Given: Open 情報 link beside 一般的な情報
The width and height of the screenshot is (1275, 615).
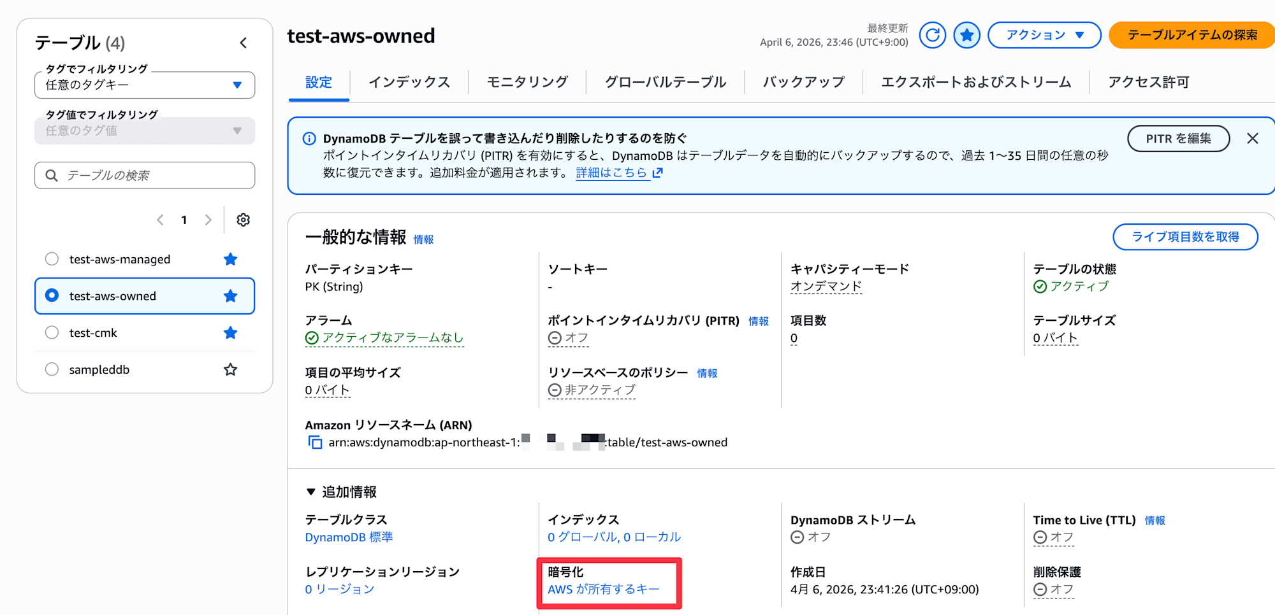Looking at the screenshot, I should [x=423, y=239].
